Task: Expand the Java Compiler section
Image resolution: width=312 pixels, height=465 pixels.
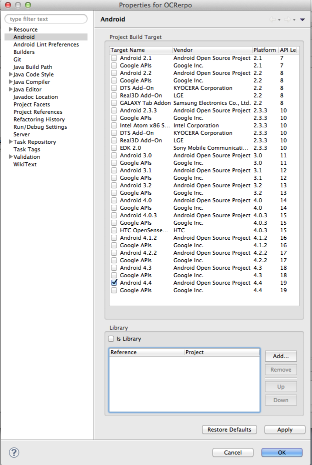Action: 10,82
